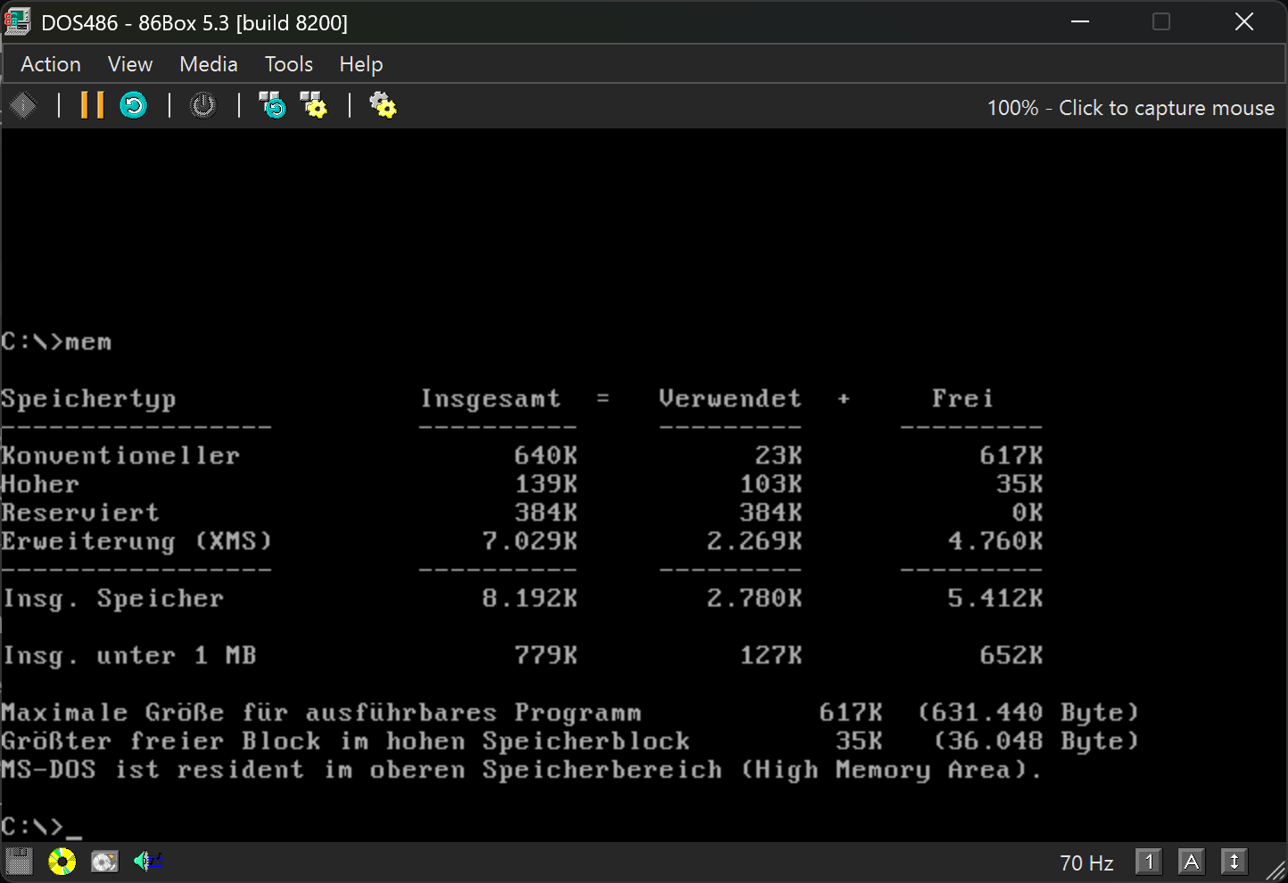Click the 'Verwendet' column header

tap(730, 399)
